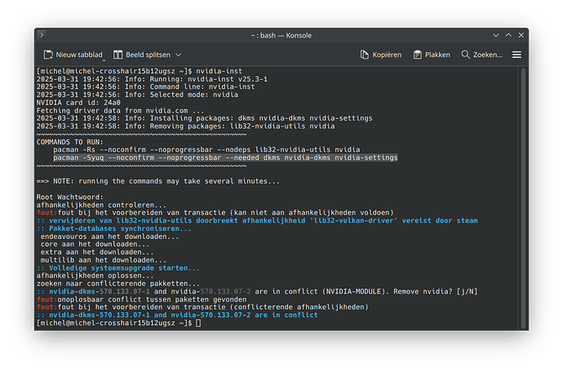Click the terminal icon in the title bar

pos(42,35)
